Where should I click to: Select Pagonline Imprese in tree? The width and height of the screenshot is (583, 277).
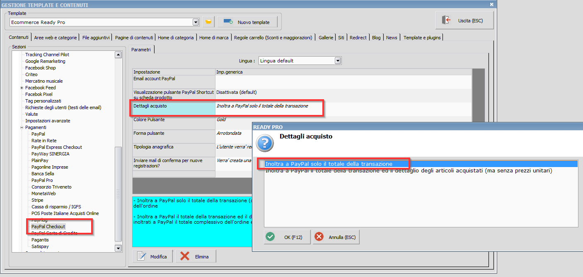(50, 167)
